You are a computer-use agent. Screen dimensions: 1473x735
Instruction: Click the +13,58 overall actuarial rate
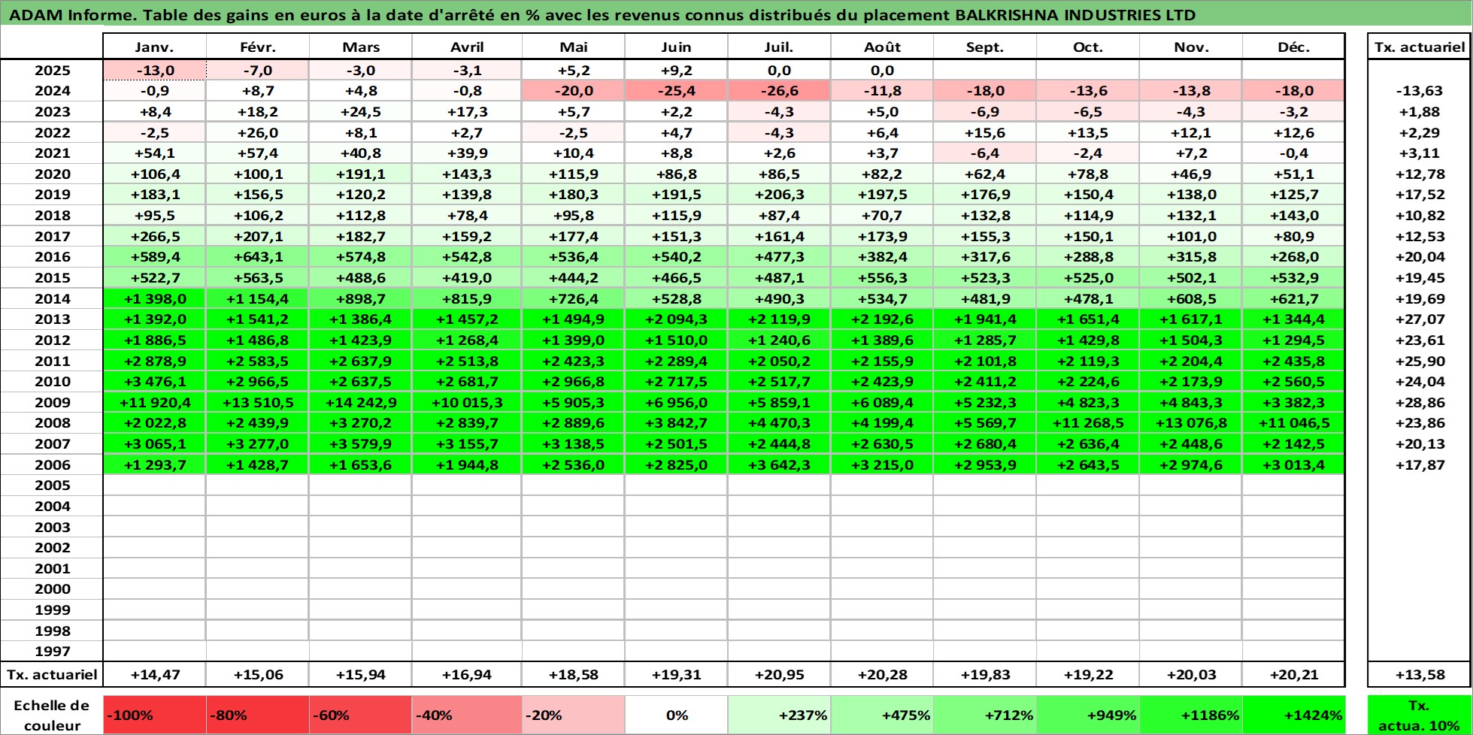coord(1420,675)
